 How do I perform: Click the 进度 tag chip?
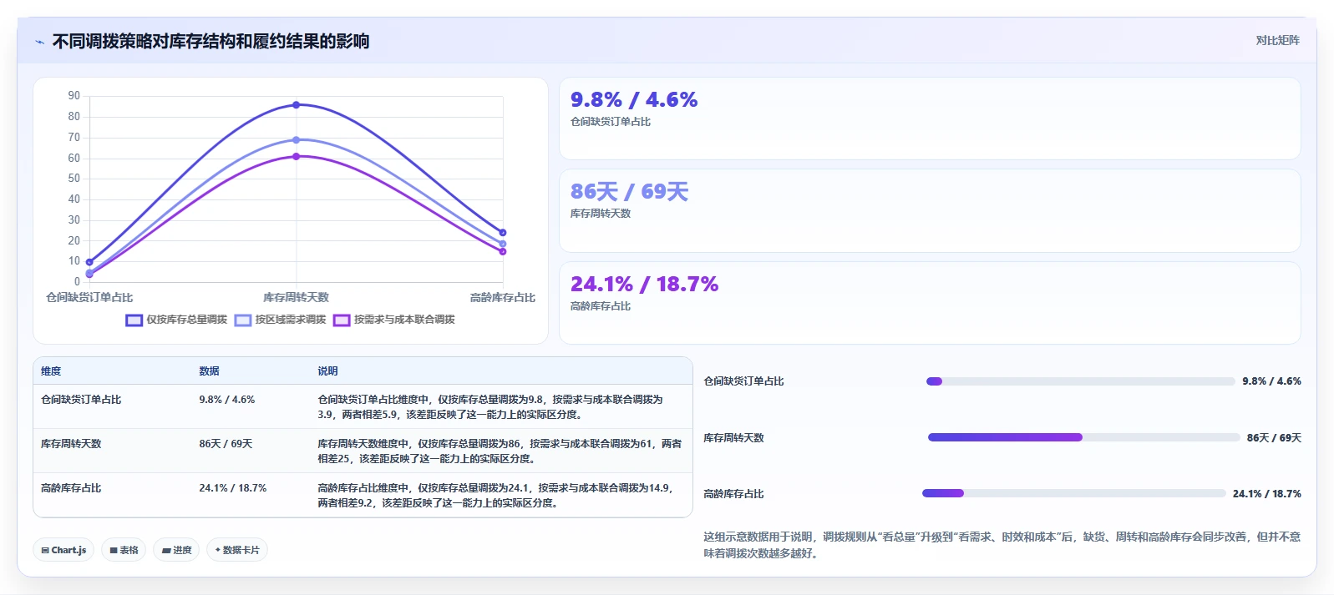[x=176, y=550]
